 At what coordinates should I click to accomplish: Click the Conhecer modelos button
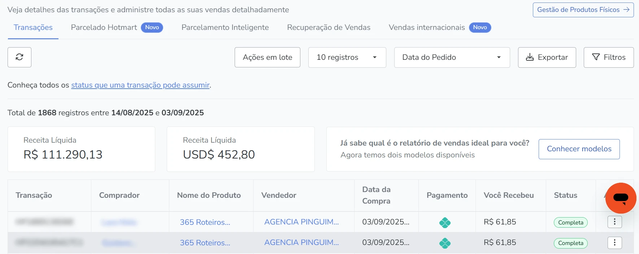(579, 149)
